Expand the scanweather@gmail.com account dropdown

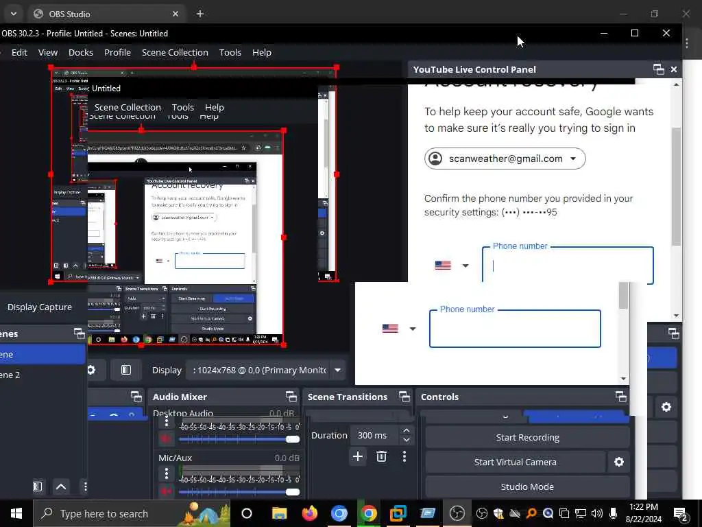573,159
